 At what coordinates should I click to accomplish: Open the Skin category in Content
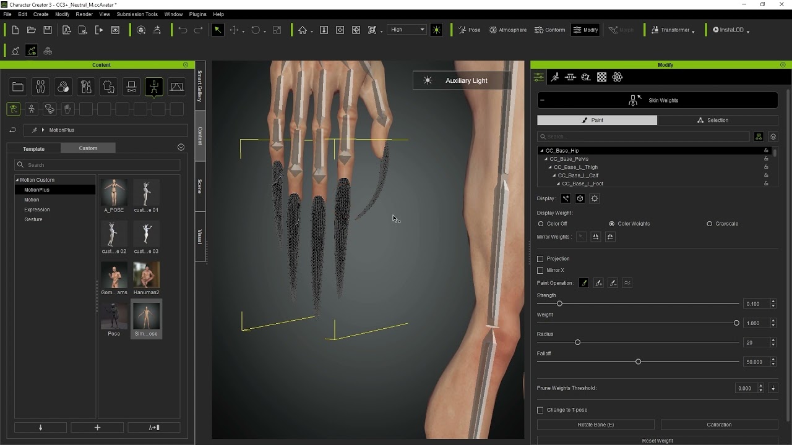(63, 87)
